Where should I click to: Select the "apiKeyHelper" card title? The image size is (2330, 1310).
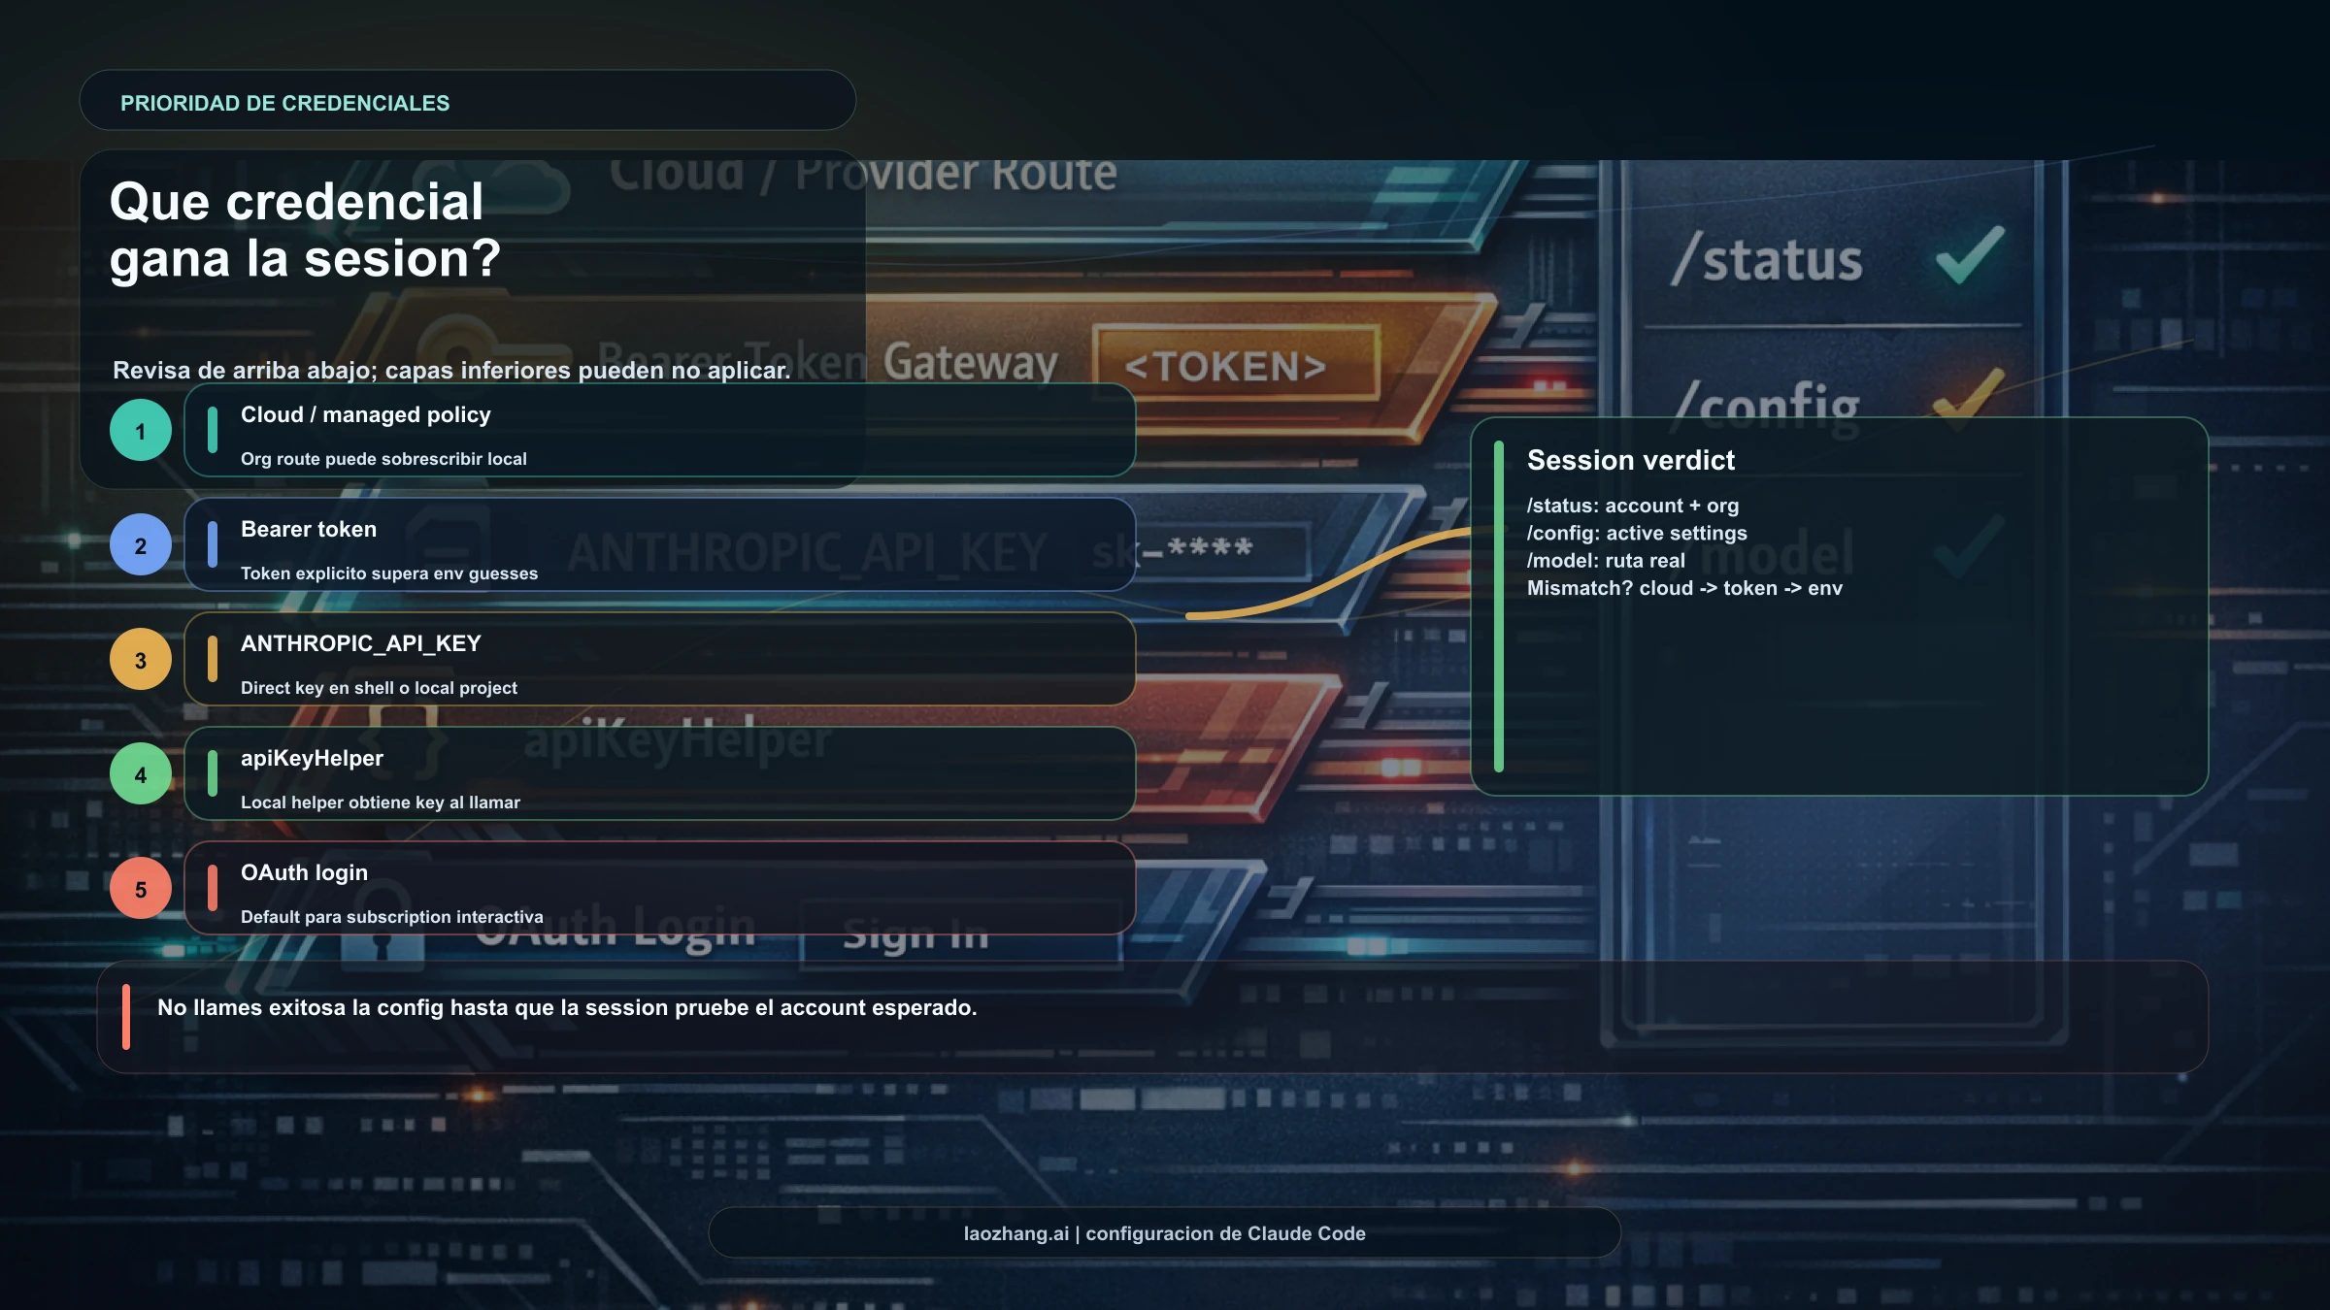[x=312, y=759]
